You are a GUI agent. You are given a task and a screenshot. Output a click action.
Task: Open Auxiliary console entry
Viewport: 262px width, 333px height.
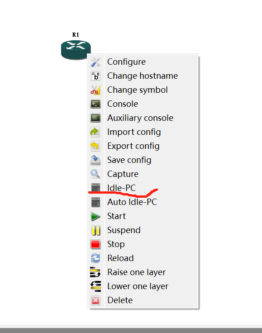coord(140,118)
